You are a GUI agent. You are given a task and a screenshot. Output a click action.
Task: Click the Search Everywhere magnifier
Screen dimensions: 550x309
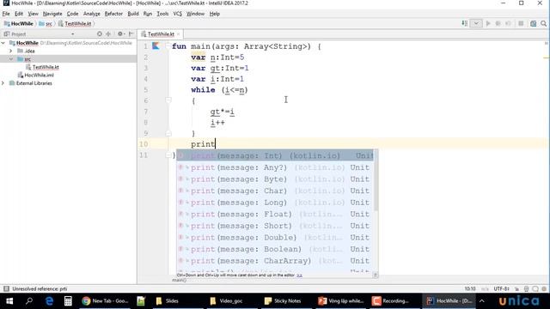coord(543,23)
